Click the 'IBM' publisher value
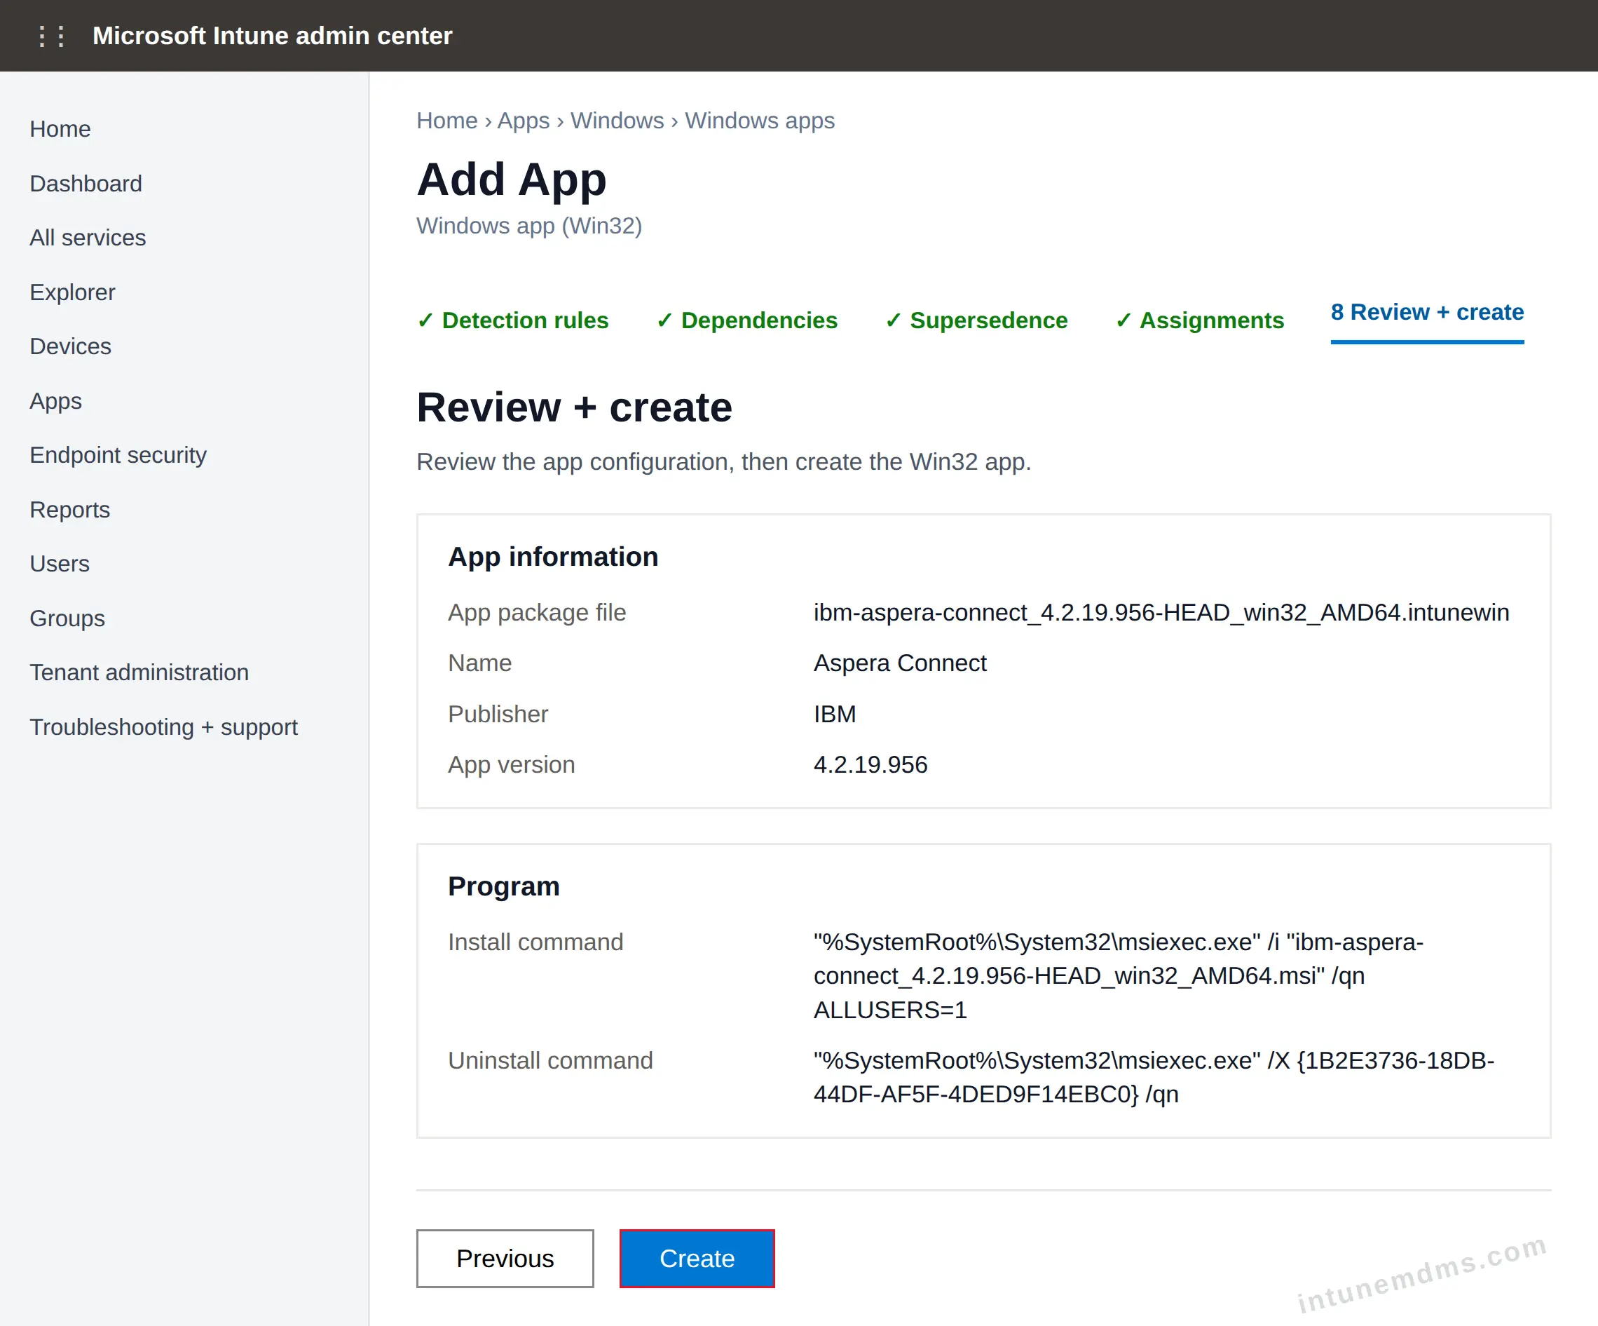 [x=835, y=714]
